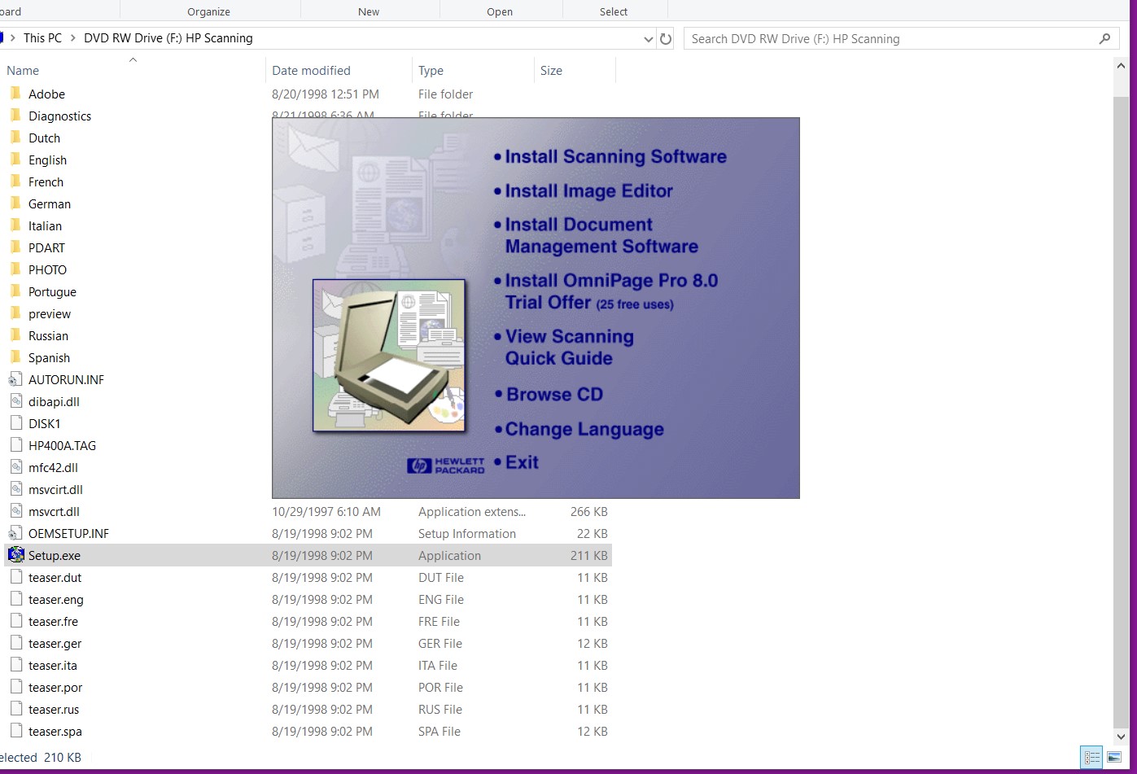The image size is (1137, 774).
Task: Click the PDART folder icon
Action: [x=15, y=247]
